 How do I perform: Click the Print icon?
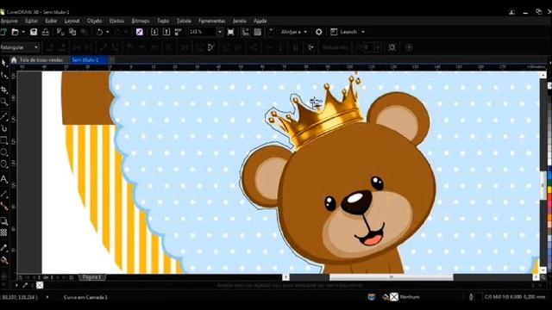pos(46,32)
